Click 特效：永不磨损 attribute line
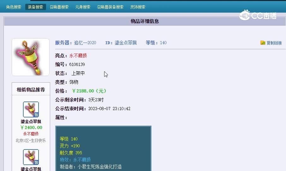This screenshot has height=171, width=286. click(x=75, y=160)
